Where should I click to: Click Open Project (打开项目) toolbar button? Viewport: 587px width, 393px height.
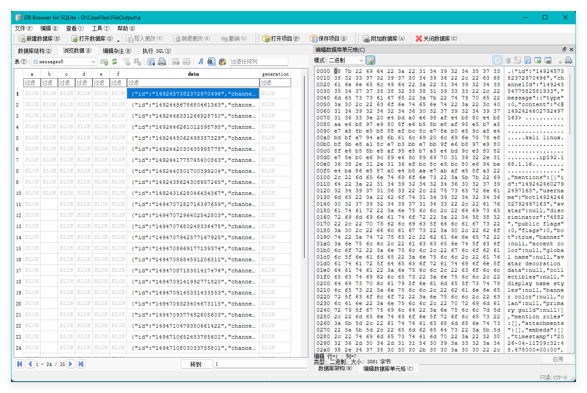click(x=281, y=38)
